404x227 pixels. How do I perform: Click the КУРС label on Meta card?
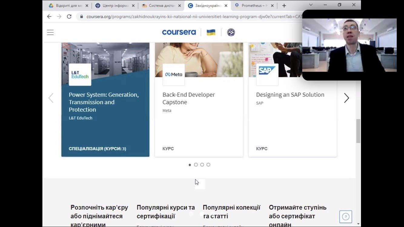168,149
